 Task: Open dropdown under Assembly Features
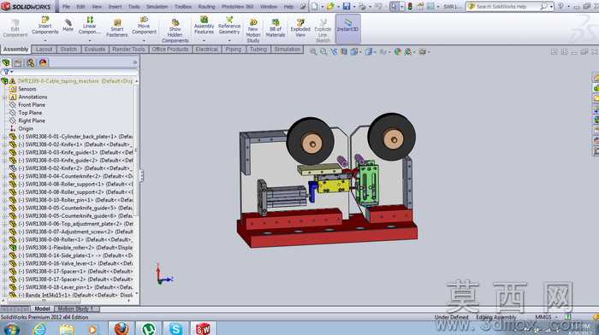coord(204,40)
